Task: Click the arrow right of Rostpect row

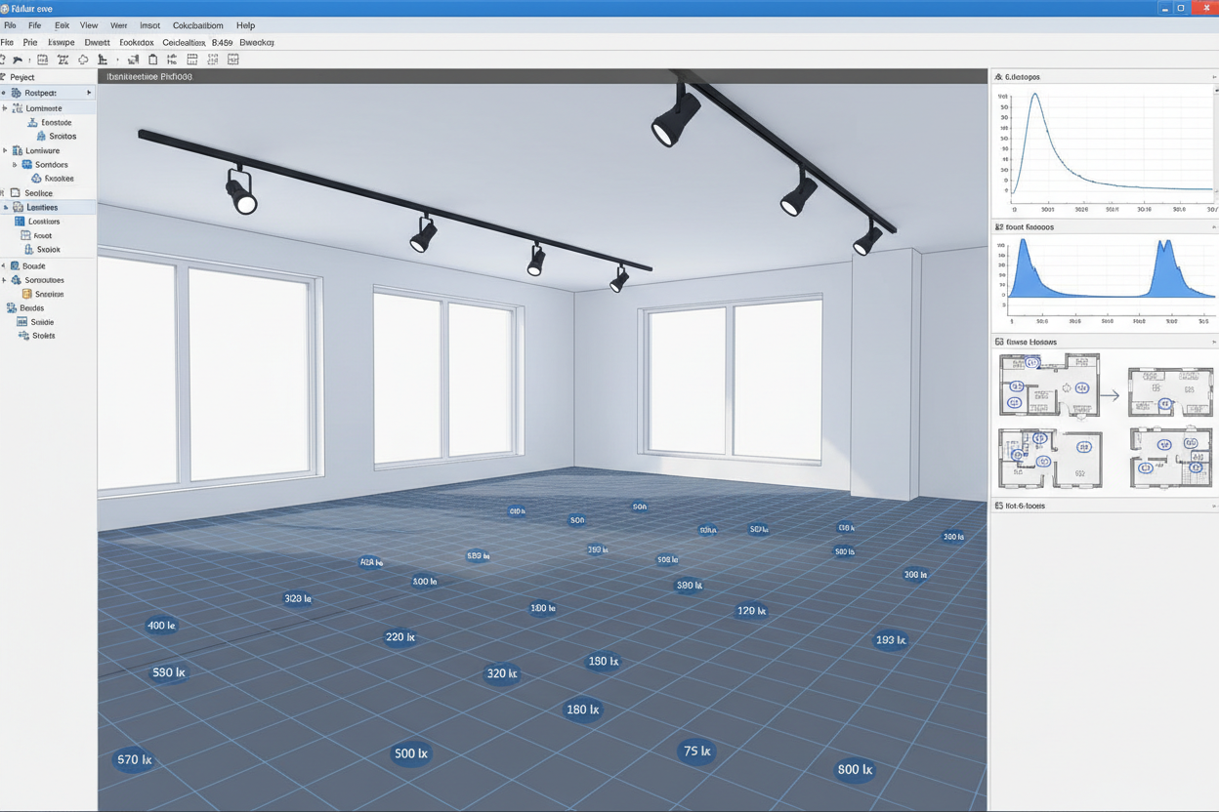Action: click(x=89, y=93)
